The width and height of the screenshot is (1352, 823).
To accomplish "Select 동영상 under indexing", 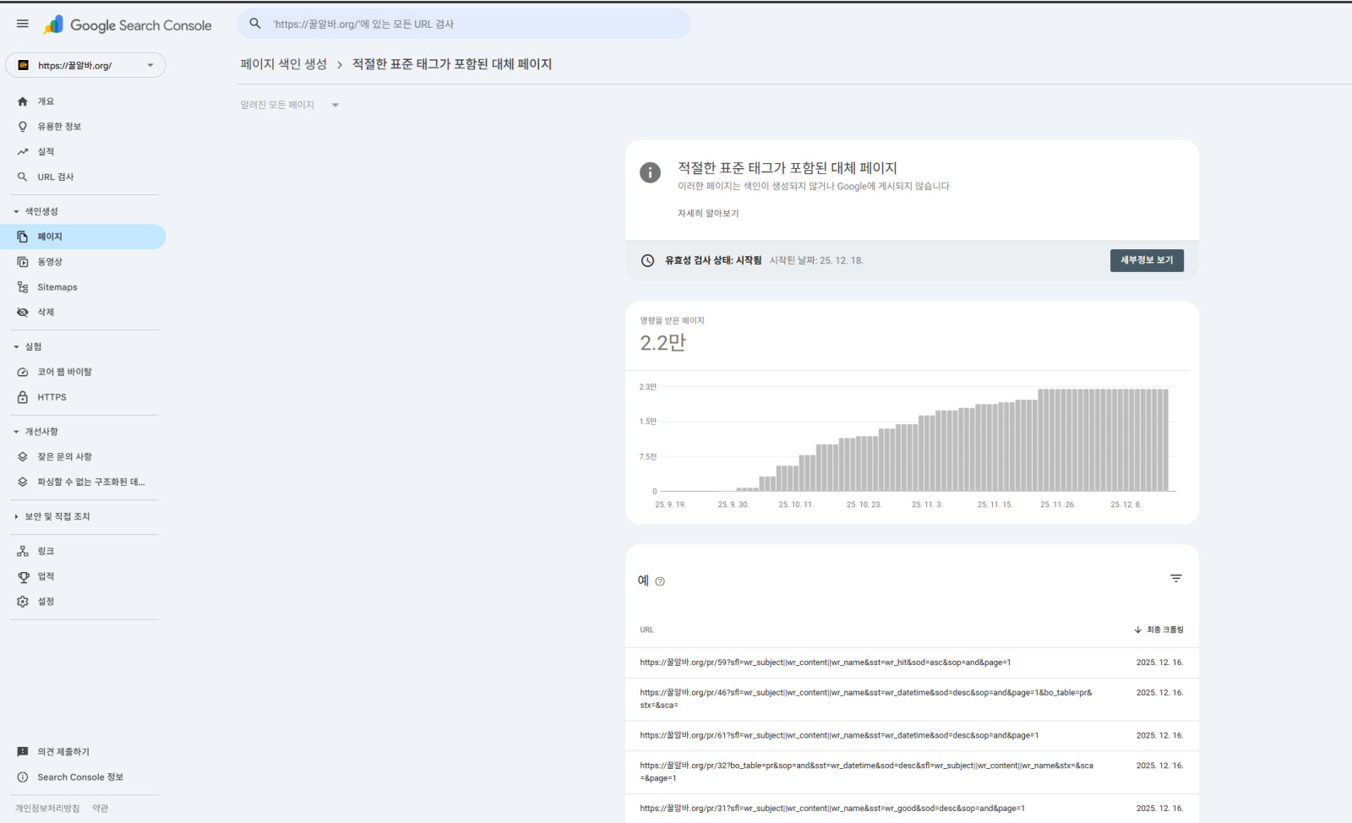I will tap(50, 262).
